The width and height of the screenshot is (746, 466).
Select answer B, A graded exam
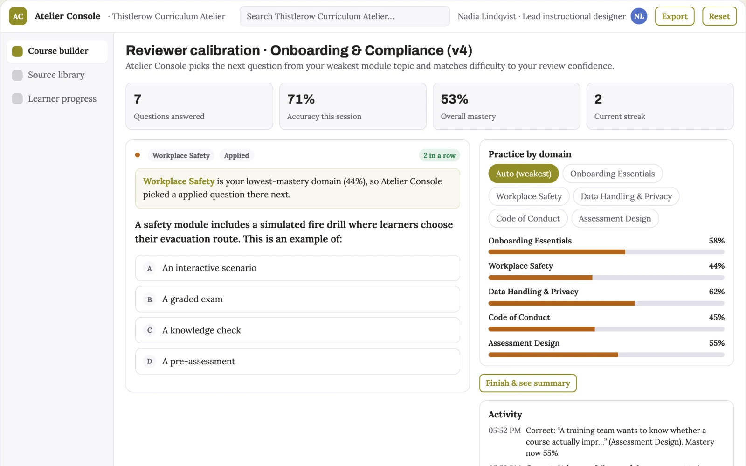point(297,299)
